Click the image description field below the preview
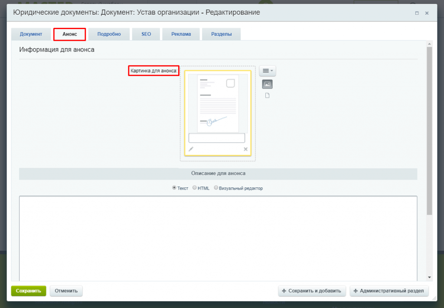The width and height of the screenshot is (444, 308). [x=216, y=138]
